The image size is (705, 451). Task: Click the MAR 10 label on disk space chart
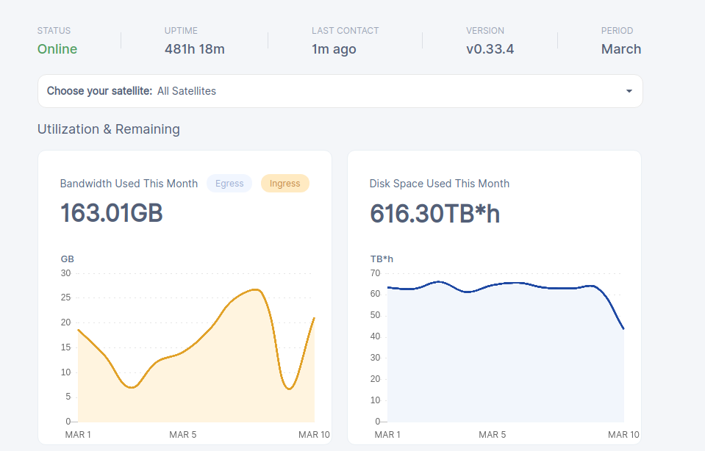point(623,434)
